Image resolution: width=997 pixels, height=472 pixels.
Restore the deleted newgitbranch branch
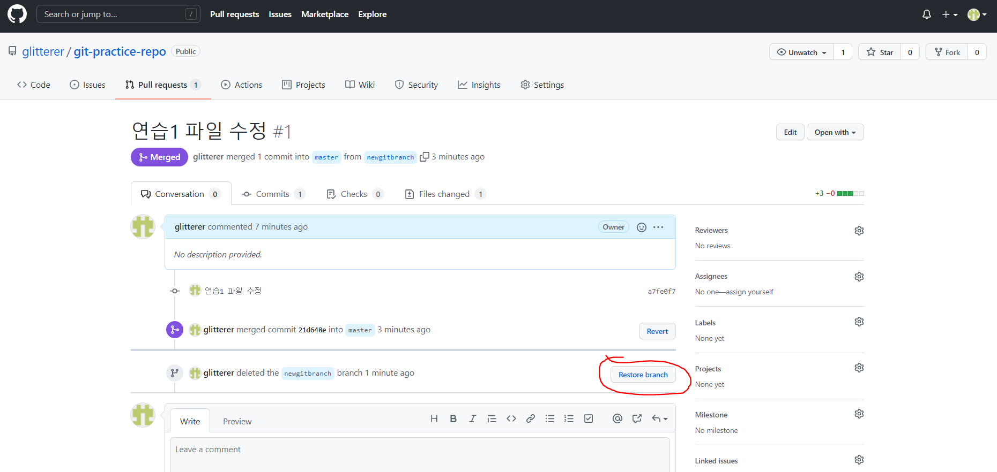point(643,375)
